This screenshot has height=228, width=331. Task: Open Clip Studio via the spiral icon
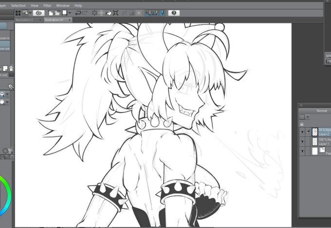pyautogui.click(x=38, y=13)
